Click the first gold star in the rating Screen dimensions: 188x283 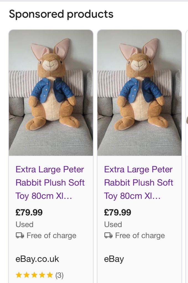coord(19,275)
